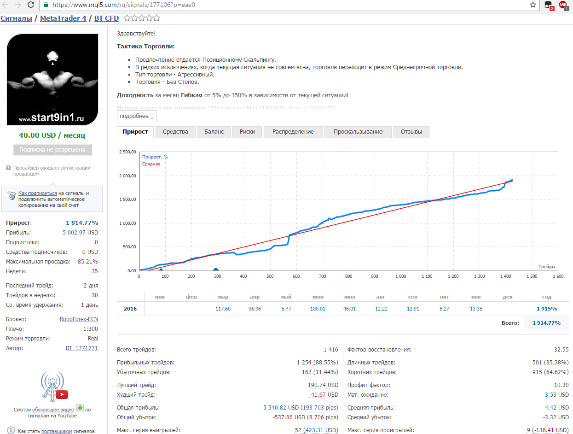Click the globe icon near subscribe help
Image resolution: width=573 pixels, height=434 pixels.
pyautogui.click(x=12, y=196)
